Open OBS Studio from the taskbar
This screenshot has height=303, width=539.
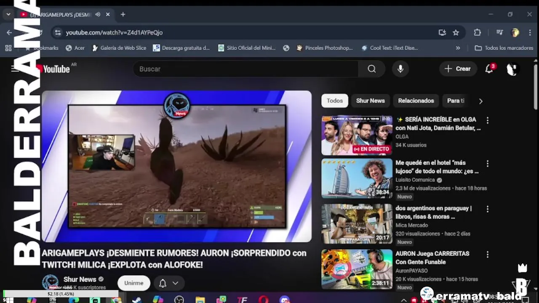click(179, 300)
